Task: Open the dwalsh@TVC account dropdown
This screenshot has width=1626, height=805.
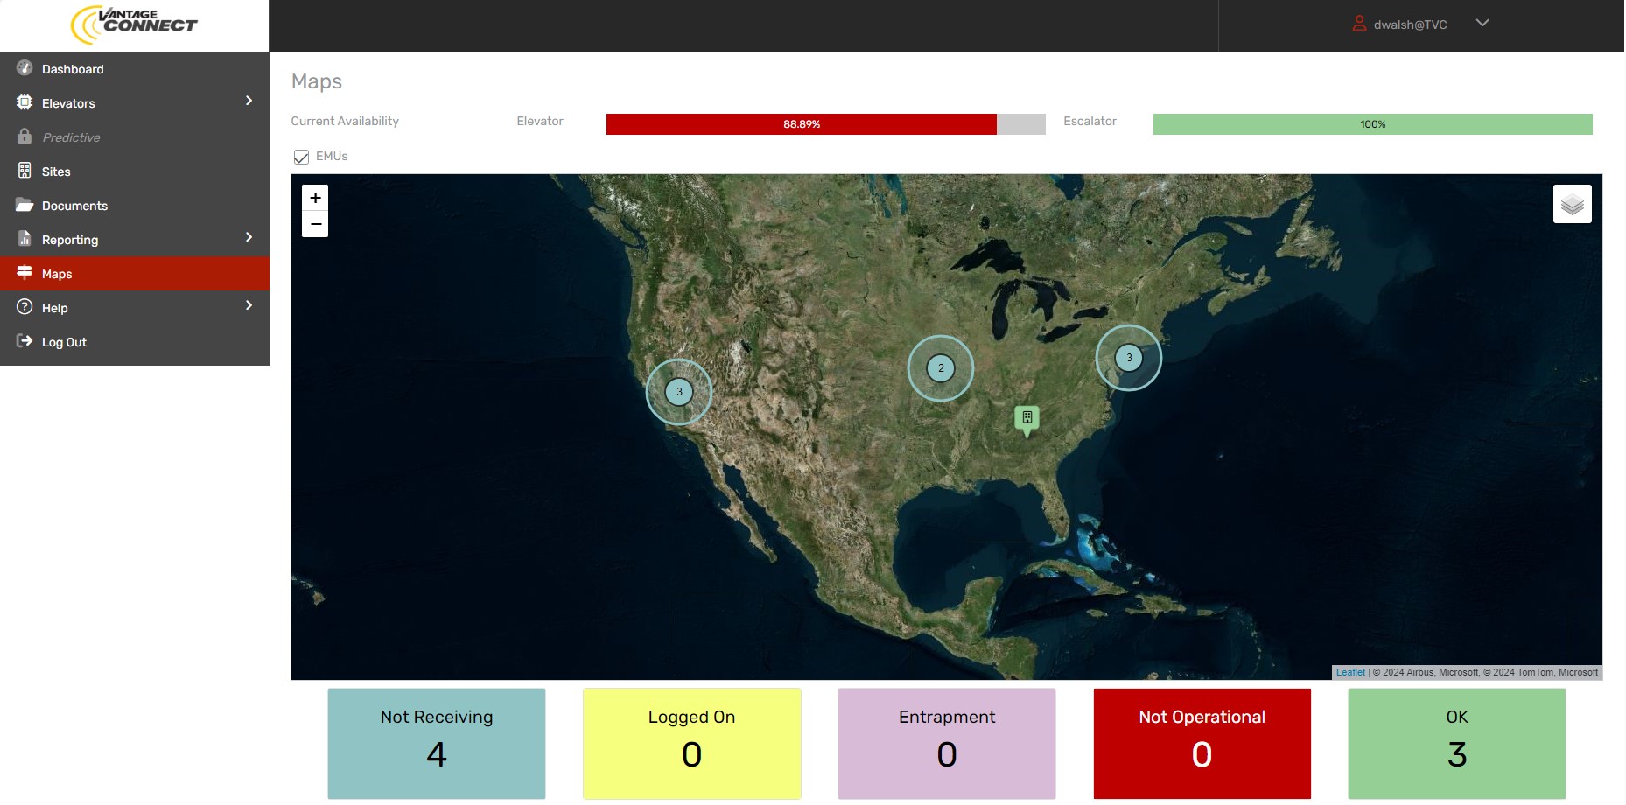Action: 1482,24
